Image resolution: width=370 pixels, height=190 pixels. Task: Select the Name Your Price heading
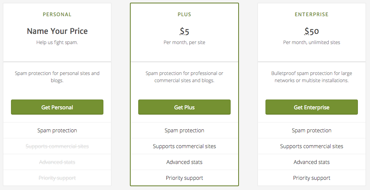pyautogui.click(x=57, y=31)
